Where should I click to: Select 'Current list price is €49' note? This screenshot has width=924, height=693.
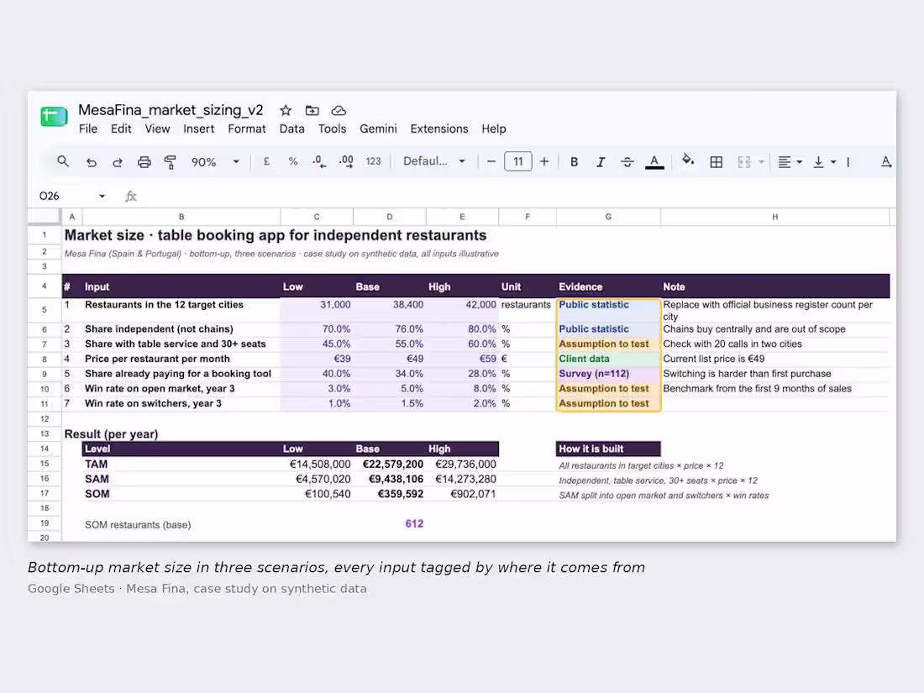(775, 359)
